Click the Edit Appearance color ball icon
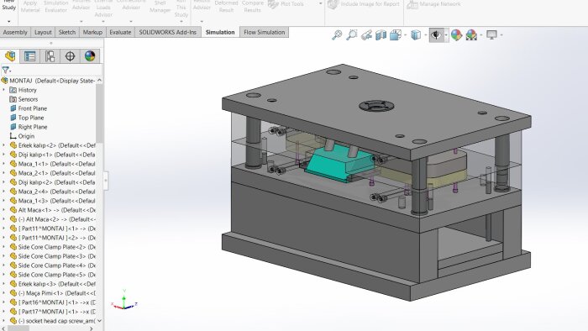This screenshot has height=331, width=588. click(x=456, y=34)
